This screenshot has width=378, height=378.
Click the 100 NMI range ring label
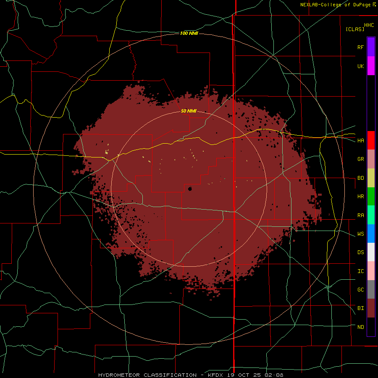(189, 33)
